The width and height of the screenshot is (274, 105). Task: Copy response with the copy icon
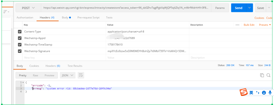coord(262,75)
